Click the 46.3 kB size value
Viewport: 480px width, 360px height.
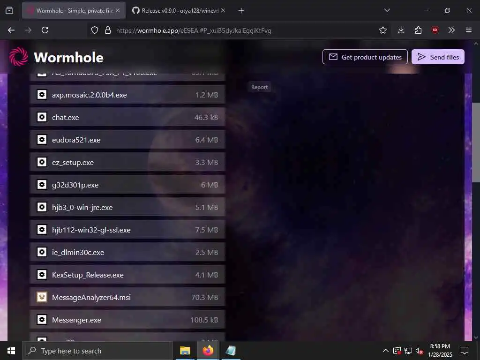point(206,117)
